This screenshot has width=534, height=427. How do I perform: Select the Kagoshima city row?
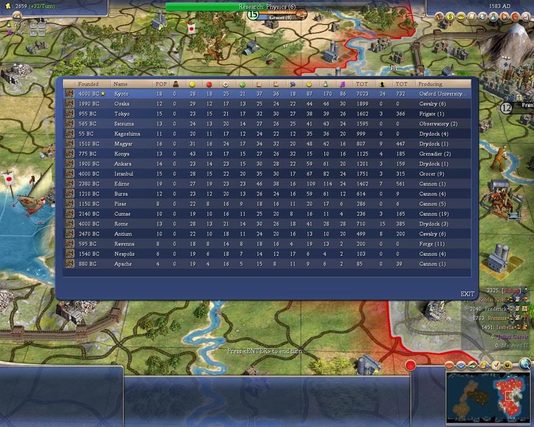pyautogui.click(x=267, y=133)
